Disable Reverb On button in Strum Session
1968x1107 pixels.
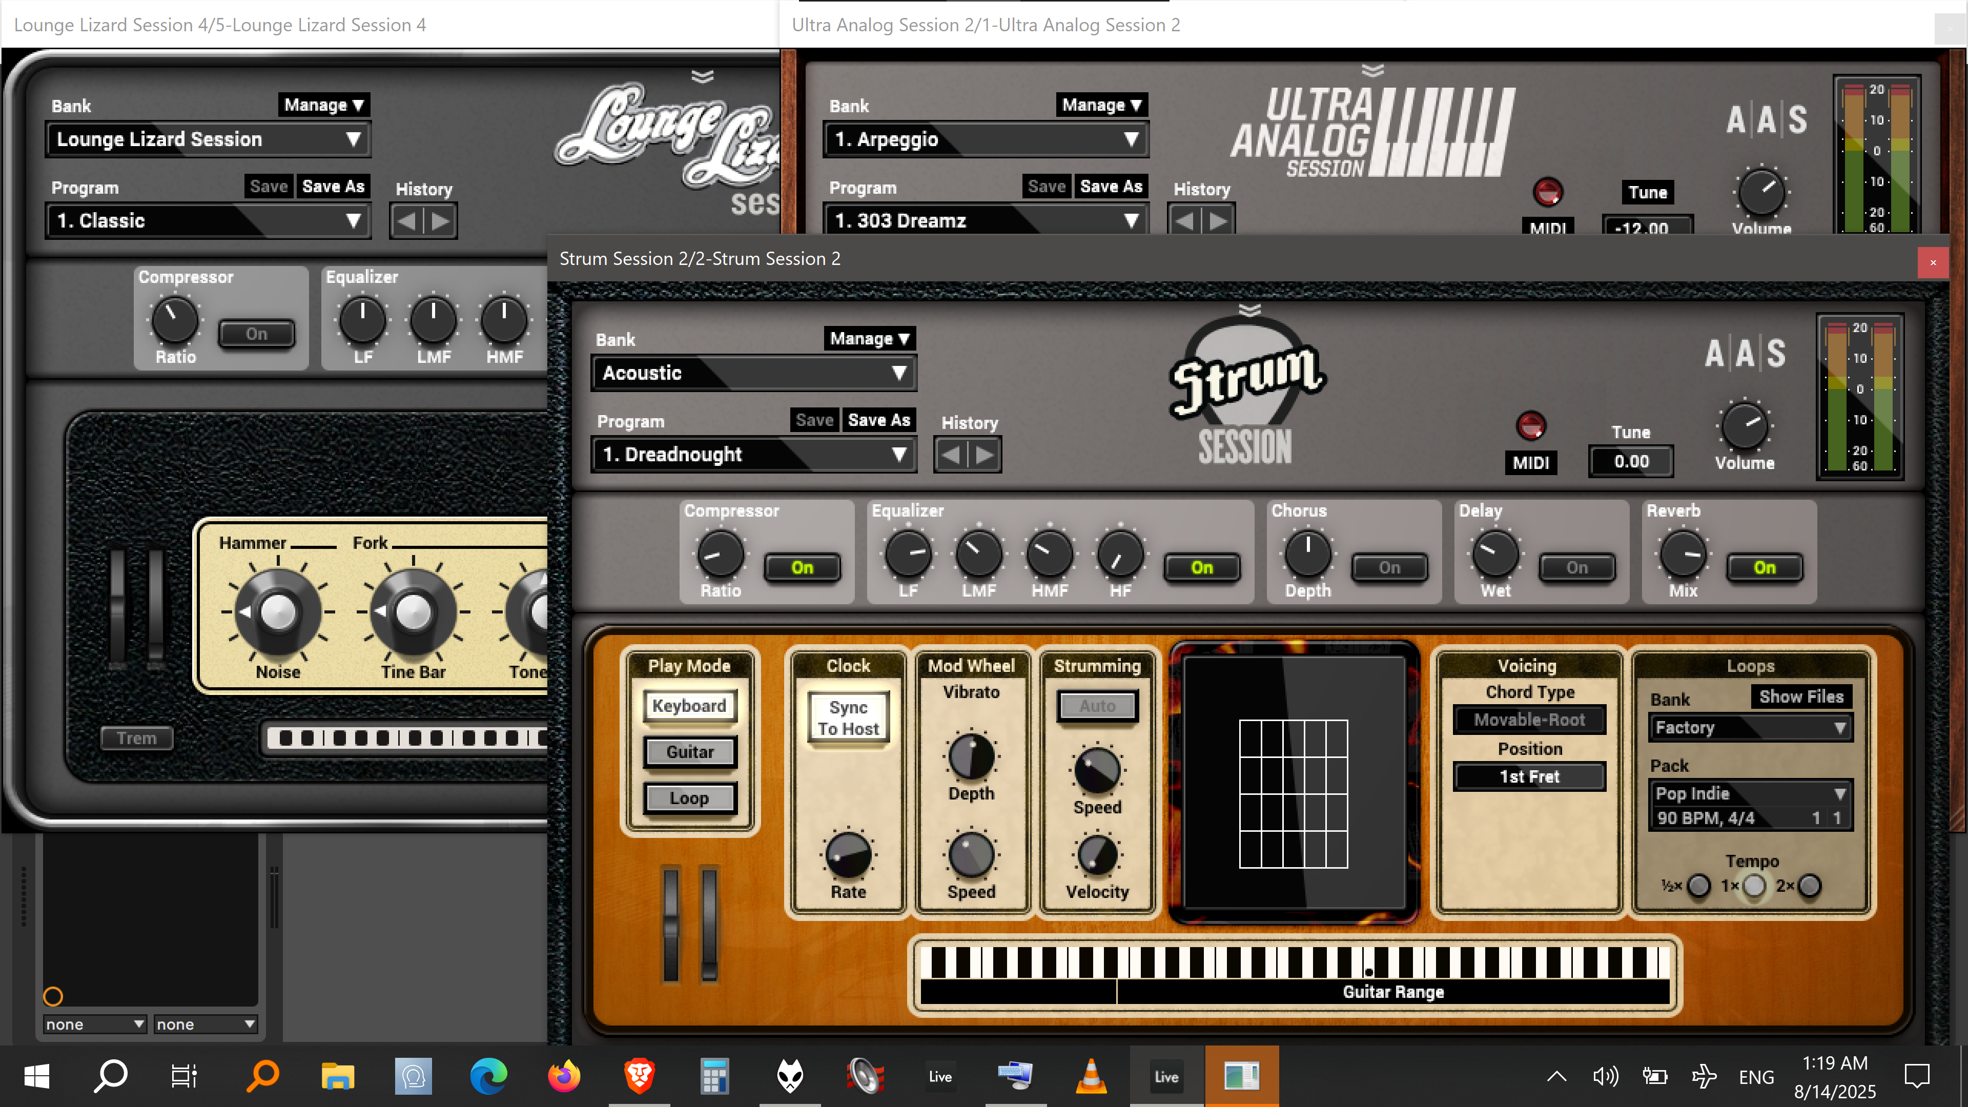[1765, 568]
